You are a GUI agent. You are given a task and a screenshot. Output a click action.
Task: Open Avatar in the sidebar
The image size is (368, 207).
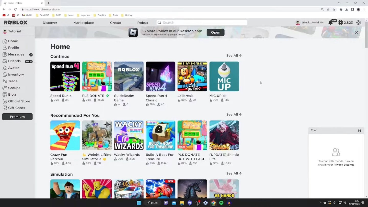tap(11, 68)
